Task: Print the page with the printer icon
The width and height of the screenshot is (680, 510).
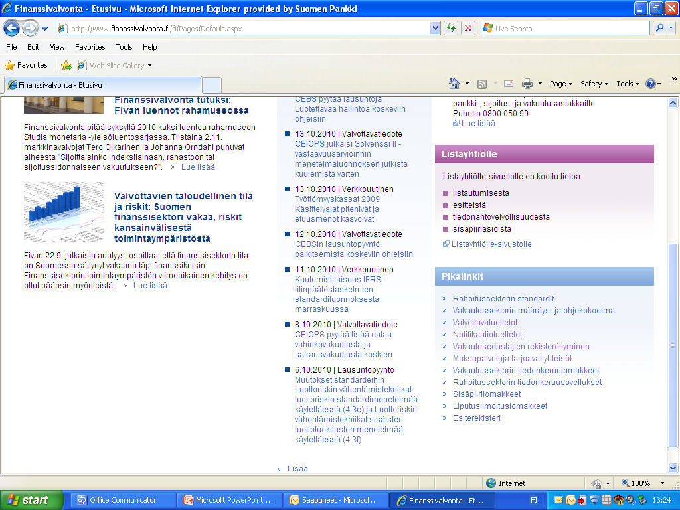Action: pos(527,84)
